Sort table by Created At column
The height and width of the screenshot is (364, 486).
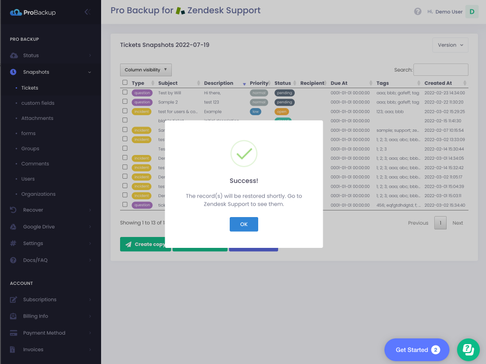click(438, 83)
